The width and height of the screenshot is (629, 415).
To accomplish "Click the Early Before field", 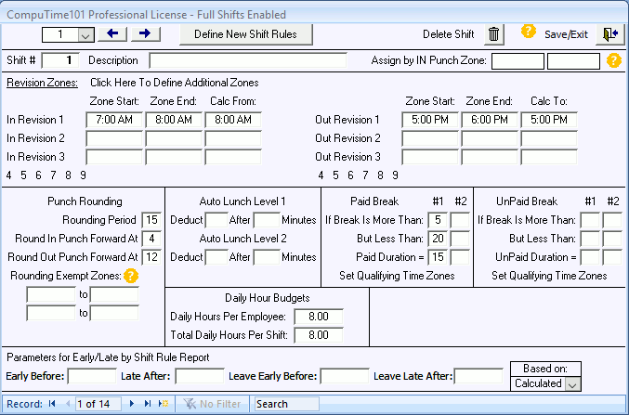I will [92, 377].
